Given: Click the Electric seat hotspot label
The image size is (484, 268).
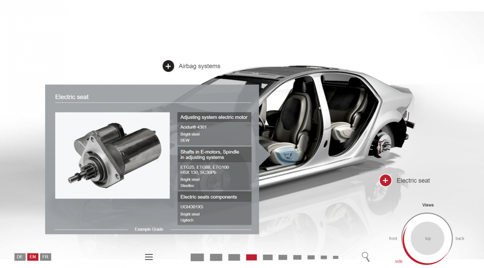Looking at the screenshot, I should (413, 181).
